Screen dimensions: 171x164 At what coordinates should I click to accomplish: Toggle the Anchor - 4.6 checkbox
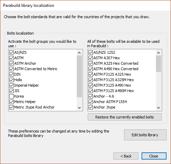90,96
